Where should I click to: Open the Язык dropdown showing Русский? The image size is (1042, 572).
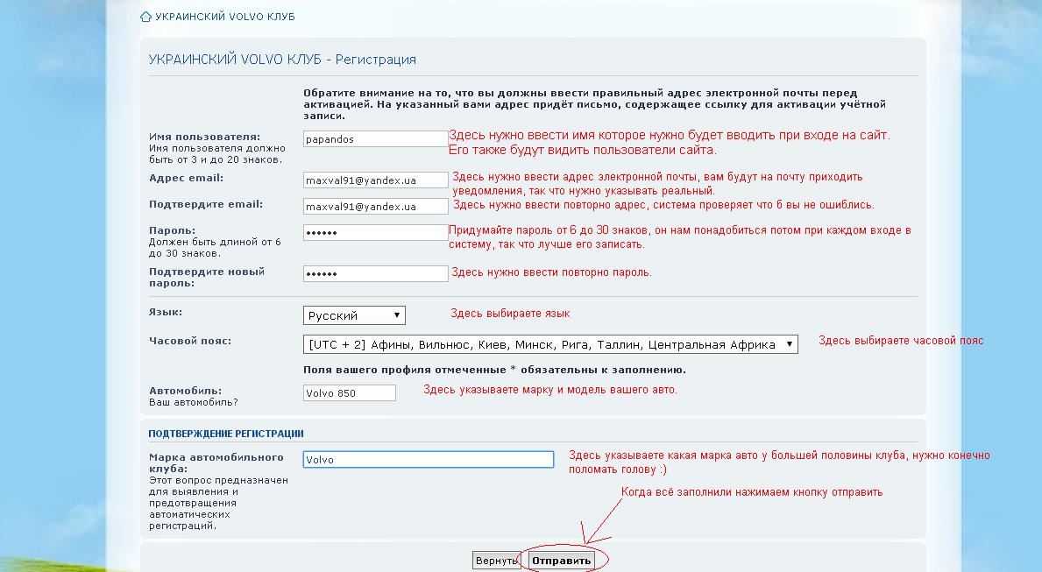pos(354,315)
